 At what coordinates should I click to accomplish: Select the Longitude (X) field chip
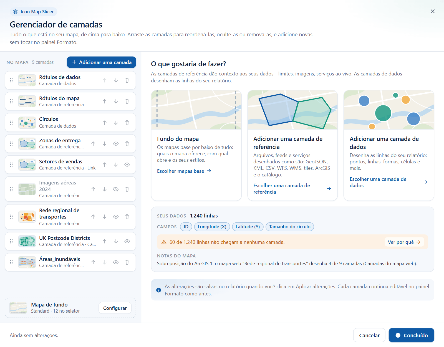pyautogui.click(x=212, y=227)
